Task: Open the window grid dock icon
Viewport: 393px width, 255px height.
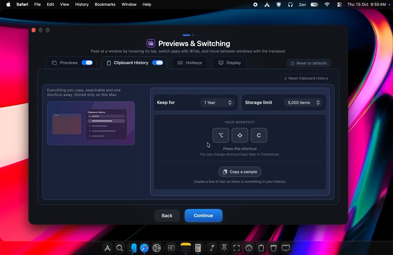Action: pyautogui.click(x=171, y=248)
